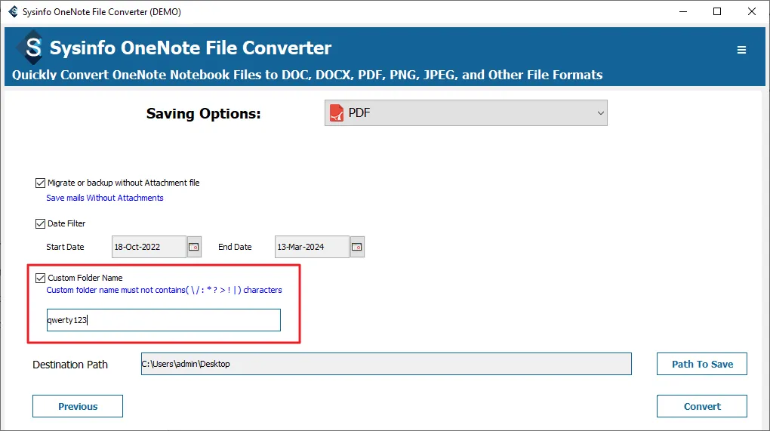Click the Path To Save button

[702, 364]
